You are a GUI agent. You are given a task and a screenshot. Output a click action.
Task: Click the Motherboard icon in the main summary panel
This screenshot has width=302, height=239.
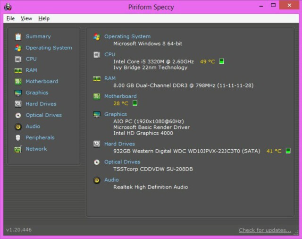point(97,96)
